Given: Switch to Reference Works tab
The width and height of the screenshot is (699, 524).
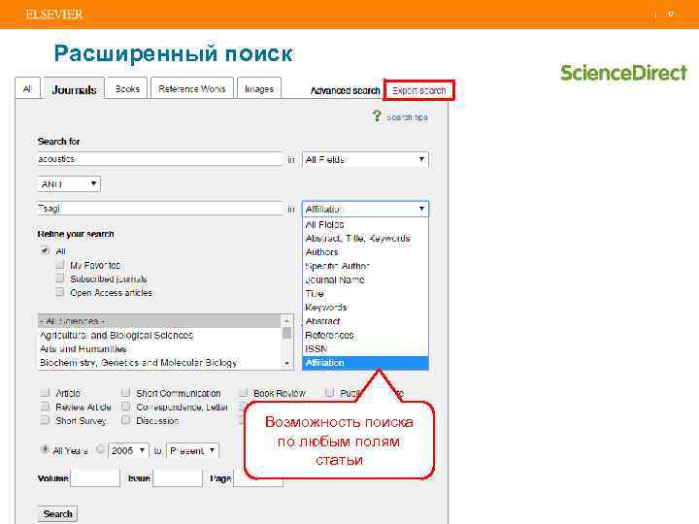Looking at the screenshot, I should click(191, 88).
